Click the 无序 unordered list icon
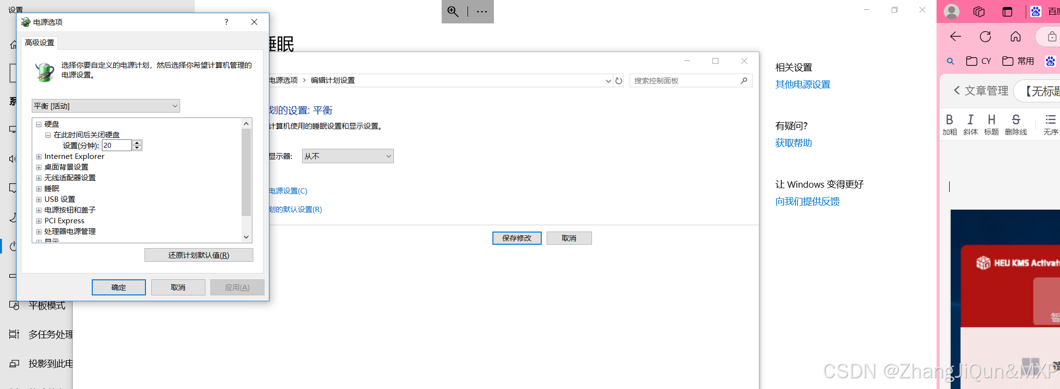Screen dimensions: 1060x389 coord(1051,124)
